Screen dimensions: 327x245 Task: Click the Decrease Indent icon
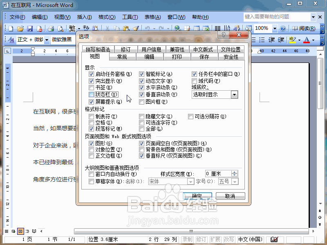[271, 39]
